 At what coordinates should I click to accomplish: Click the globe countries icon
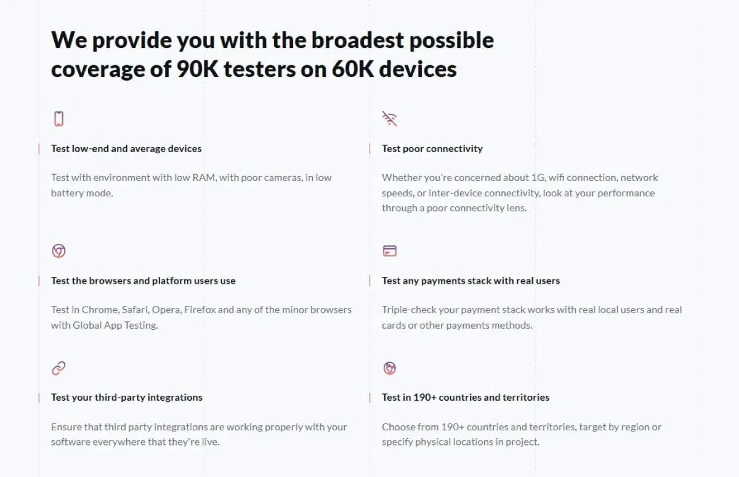389,368
